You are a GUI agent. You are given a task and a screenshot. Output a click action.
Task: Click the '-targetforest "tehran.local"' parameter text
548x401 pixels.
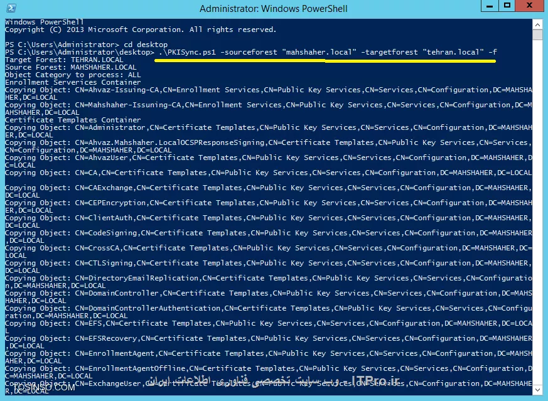pyautogui.click(x=422, y=52)
